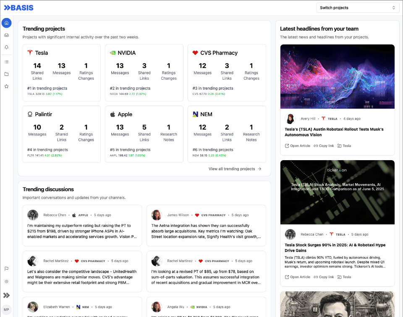Open the Home sidebar icon
403x317 pixels.
pyautogui.click(x=6, y=23)
